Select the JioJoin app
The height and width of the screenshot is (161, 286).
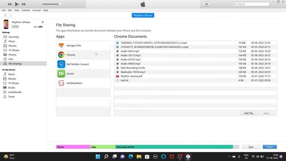pyautogui.click(x=84, y=73)
